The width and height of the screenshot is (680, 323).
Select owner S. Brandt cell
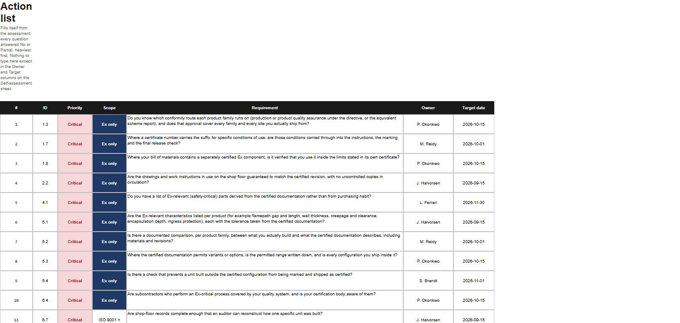428,281
